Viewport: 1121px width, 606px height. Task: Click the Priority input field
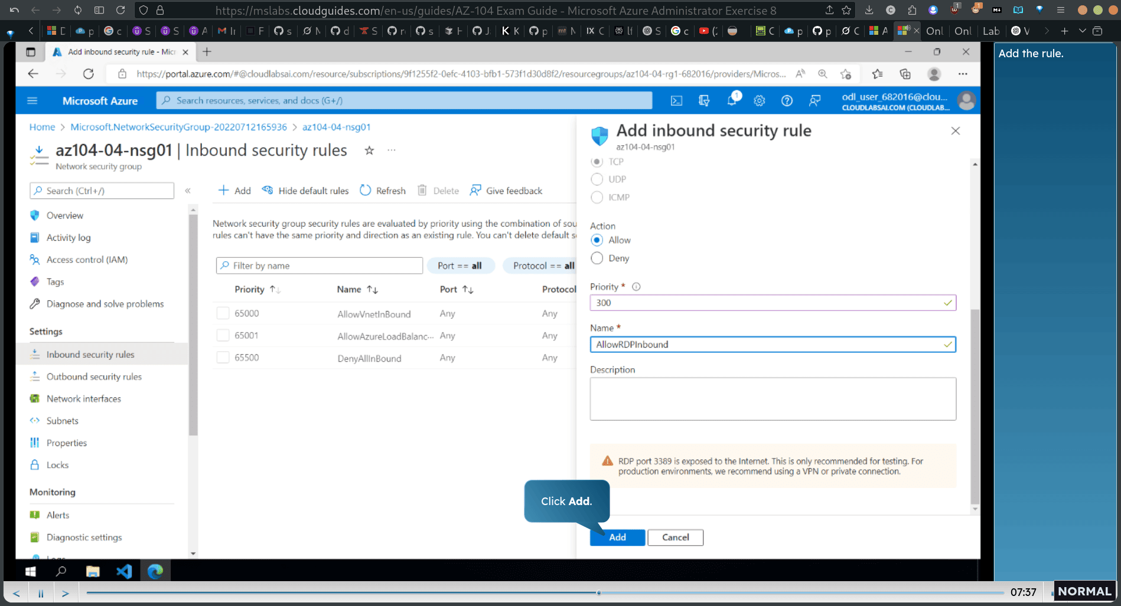click(773, 303)
